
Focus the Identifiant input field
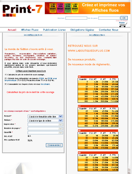click(76, 18)
